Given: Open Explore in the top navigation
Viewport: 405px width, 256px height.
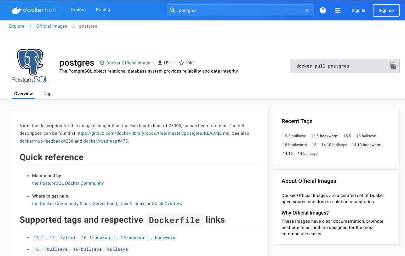Looking at the screenshot, I should click(x=78, y=10).
